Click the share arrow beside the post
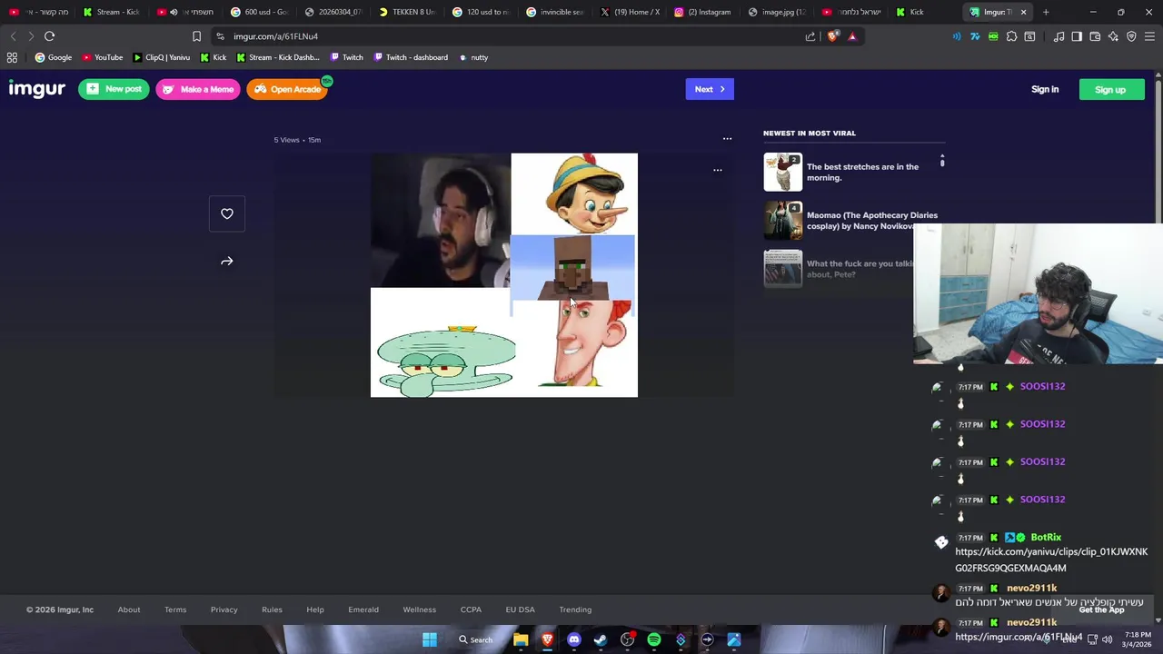1163x654 pixels. pyautogui.click(x=227, y=262)
